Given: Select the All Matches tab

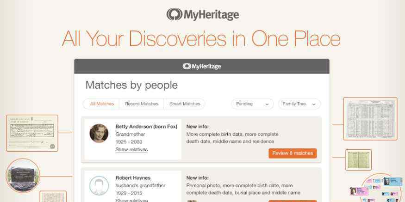Looking at the screenshot, I should (102, 104).
